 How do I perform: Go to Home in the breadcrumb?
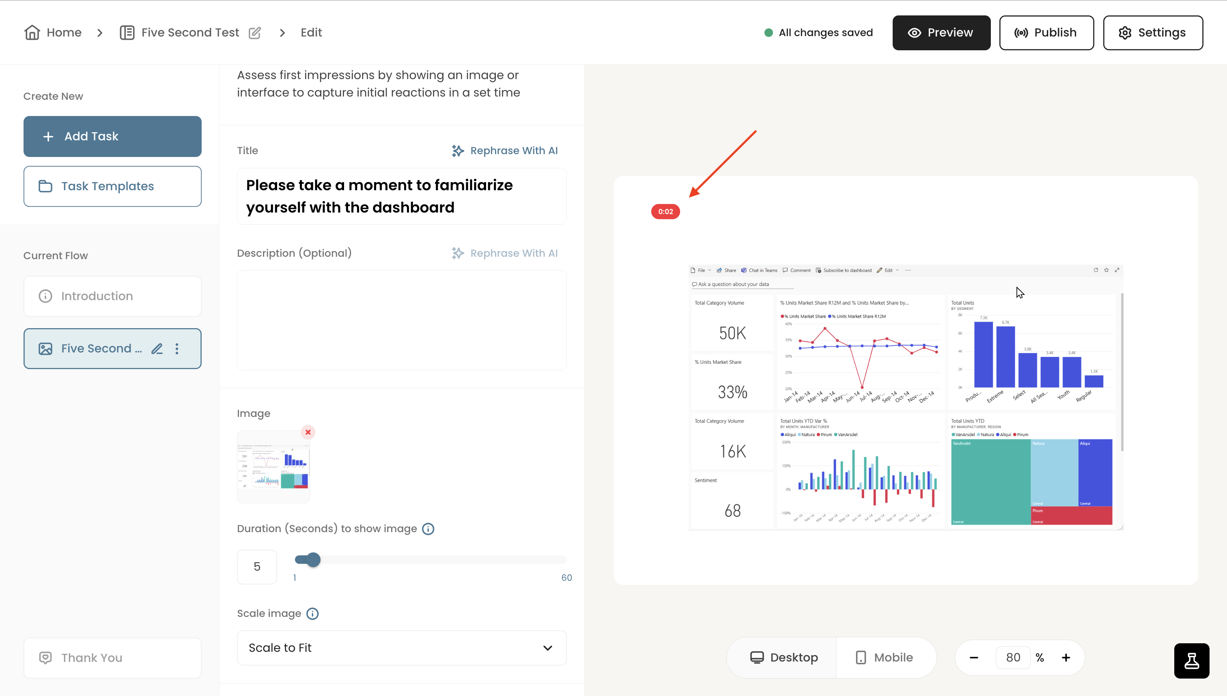[64, 32]
